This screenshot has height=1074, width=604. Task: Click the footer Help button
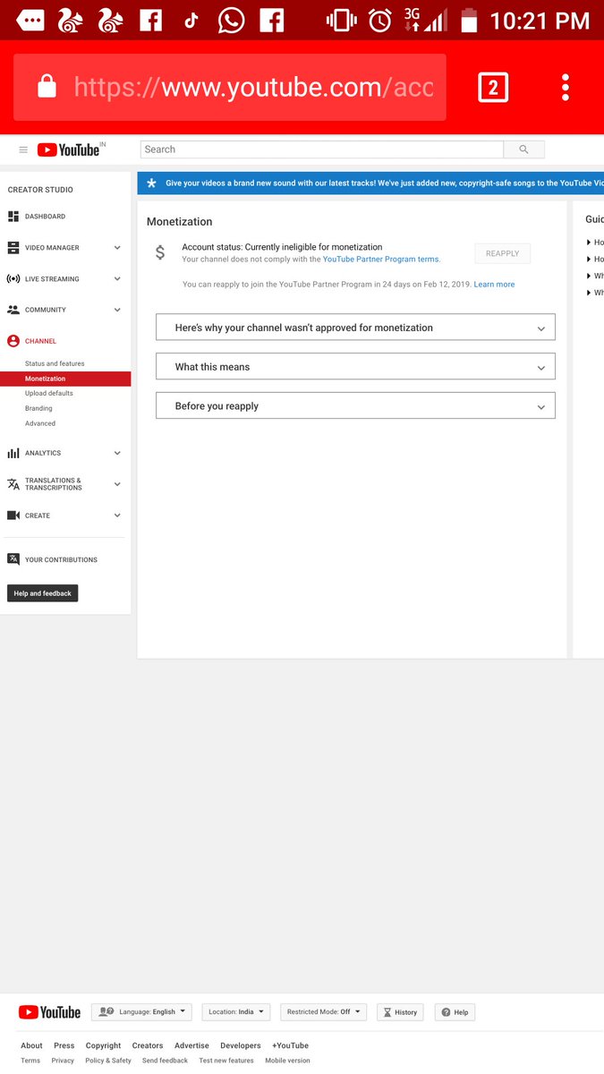point(455,1012)
